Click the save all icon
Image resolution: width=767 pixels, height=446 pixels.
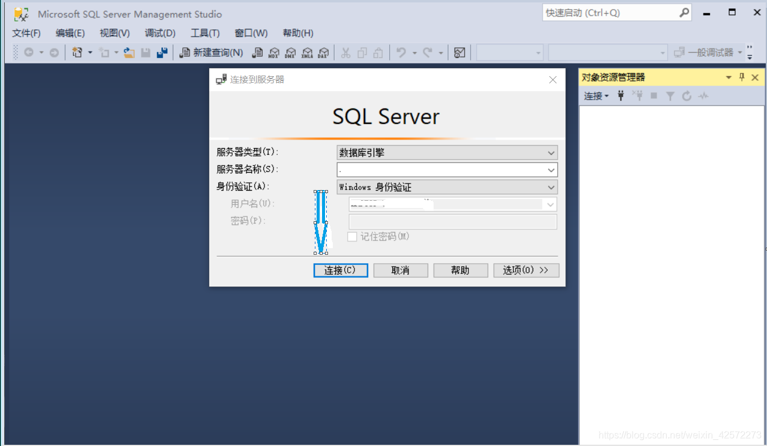162,53
